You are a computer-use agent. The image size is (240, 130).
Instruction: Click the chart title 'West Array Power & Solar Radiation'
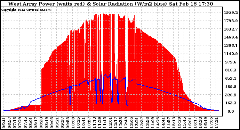coord(111,4)
